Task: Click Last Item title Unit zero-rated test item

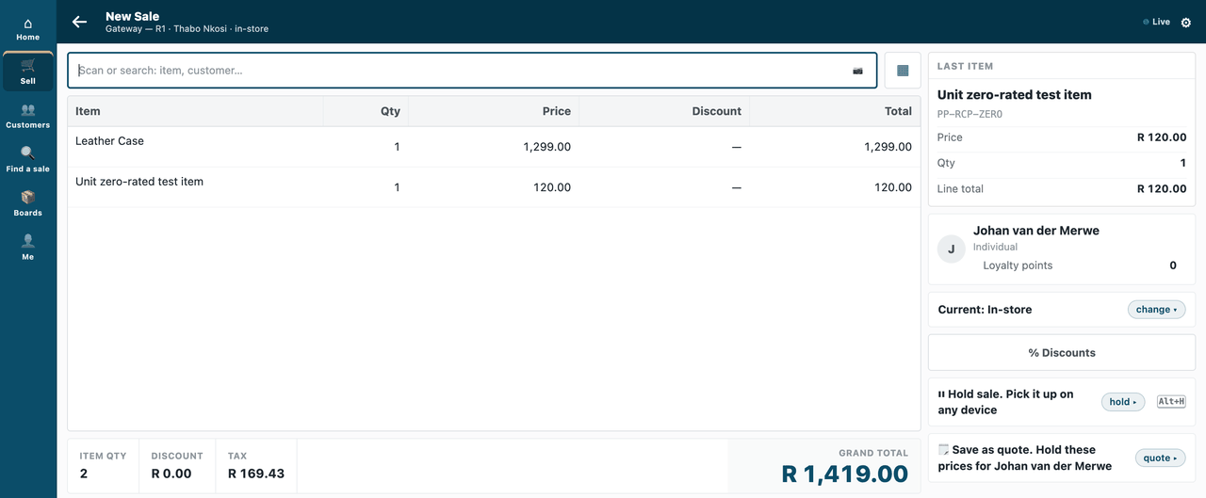Action: pos(1015,94)
